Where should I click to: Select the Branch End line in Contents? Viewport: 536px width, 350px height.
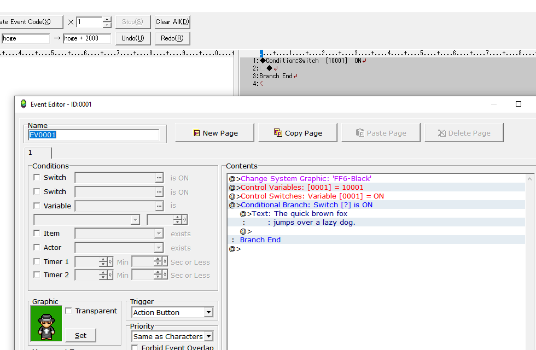click(x=376, y=240)
